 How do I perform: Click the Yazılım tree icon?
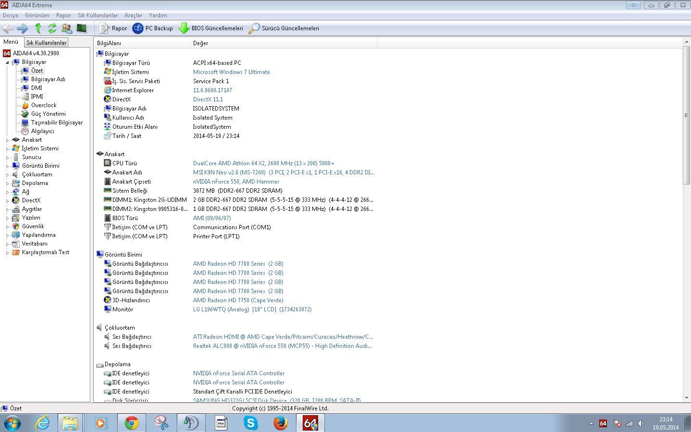coord(16,218)
